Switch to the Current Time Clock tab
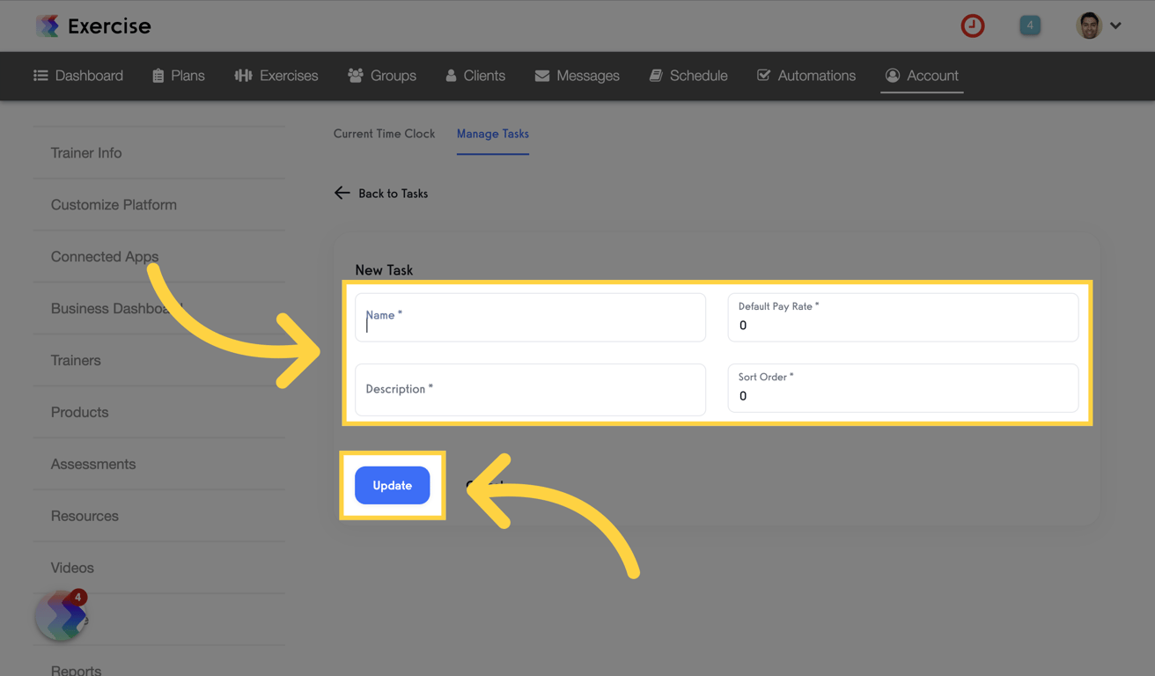Viewport: 1155px width, 676px height. click(384, 134)
